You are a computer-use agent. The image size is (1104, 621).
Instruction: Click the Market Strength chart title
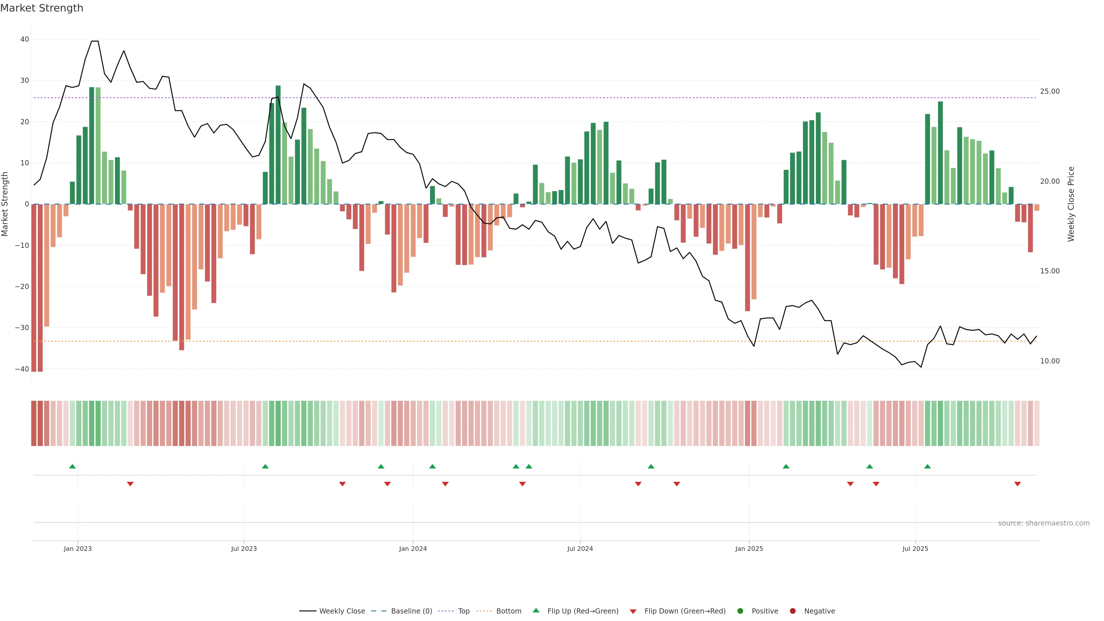[x=42, y=8]
